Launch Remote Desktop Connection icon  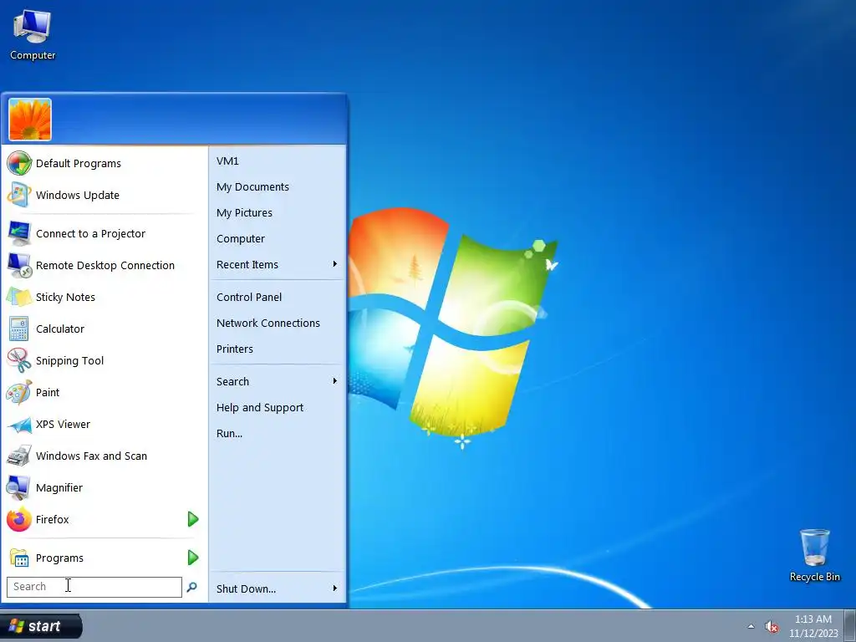click(x=19, y=265)
